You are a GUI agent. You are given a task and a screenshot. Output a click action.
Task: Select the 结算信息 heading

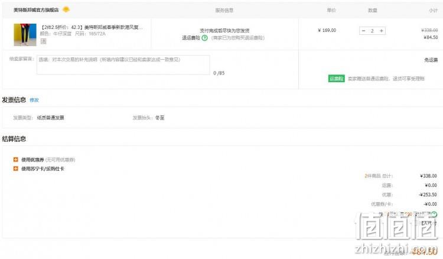point(14,139)
